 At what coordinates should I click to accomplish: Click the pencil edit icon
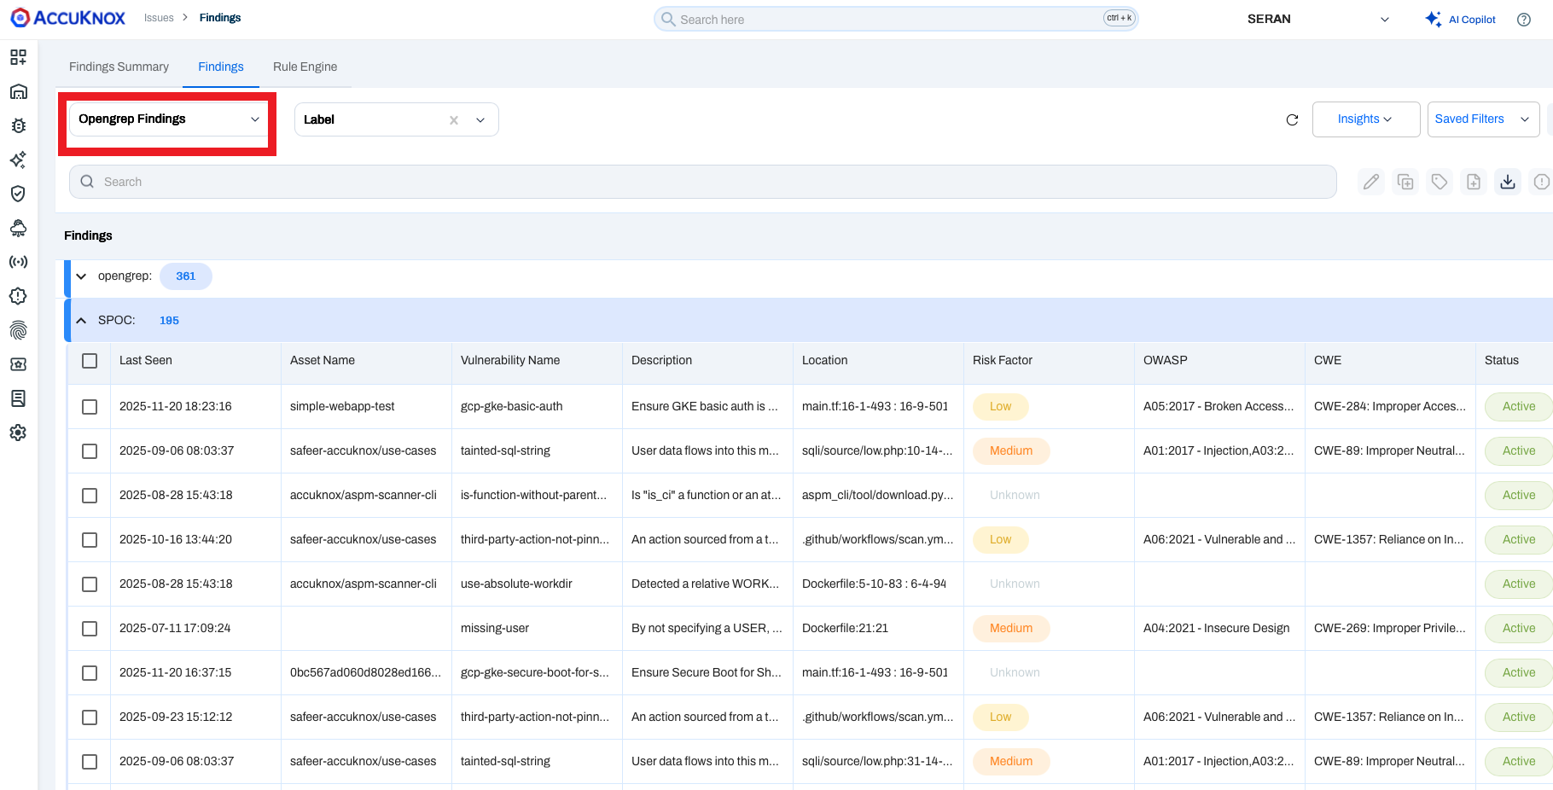[x=1371, y=182]
